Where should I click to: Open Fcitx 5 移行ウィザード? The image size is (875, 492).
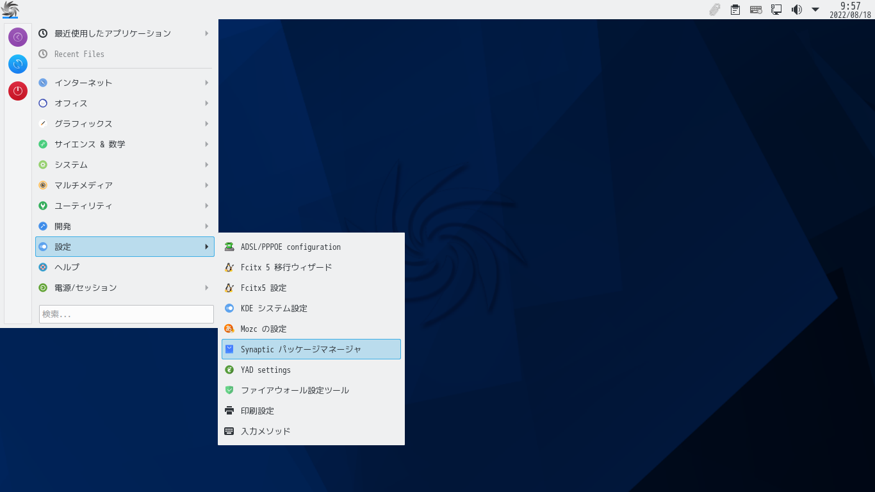(x=311, y=267)
